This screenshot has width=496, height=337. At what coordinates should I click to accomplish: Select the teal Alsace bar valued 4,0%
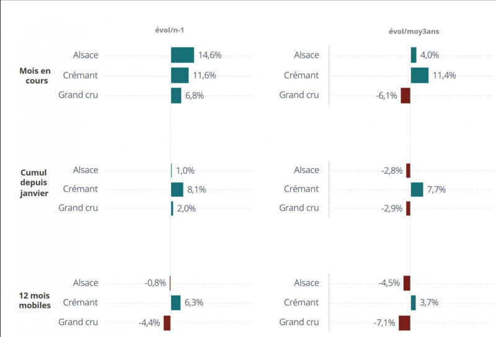pyautogui.click(x=414, y=55)
